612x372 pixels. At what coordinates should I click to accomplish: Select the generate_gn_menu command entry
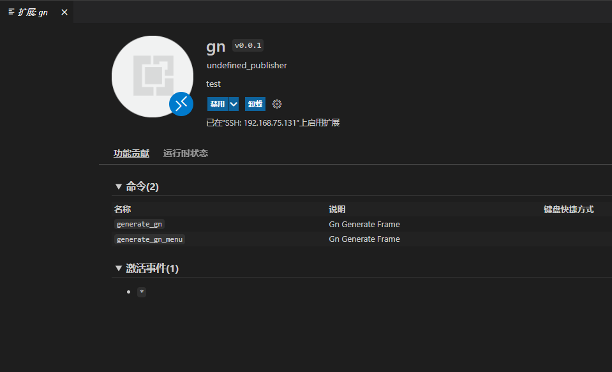(150, 239)
